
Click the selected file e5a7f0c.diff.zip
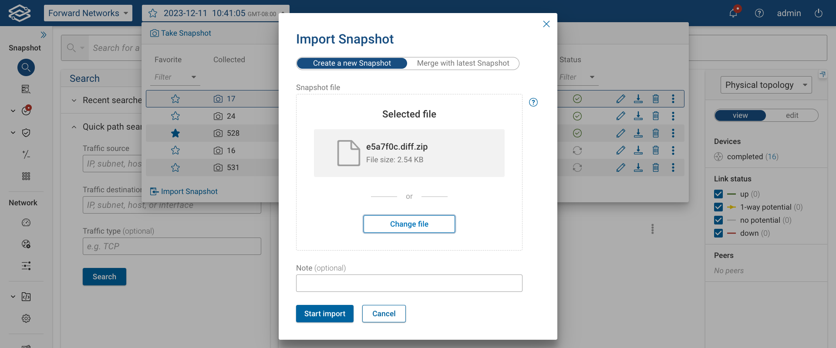tap(409, 153)
